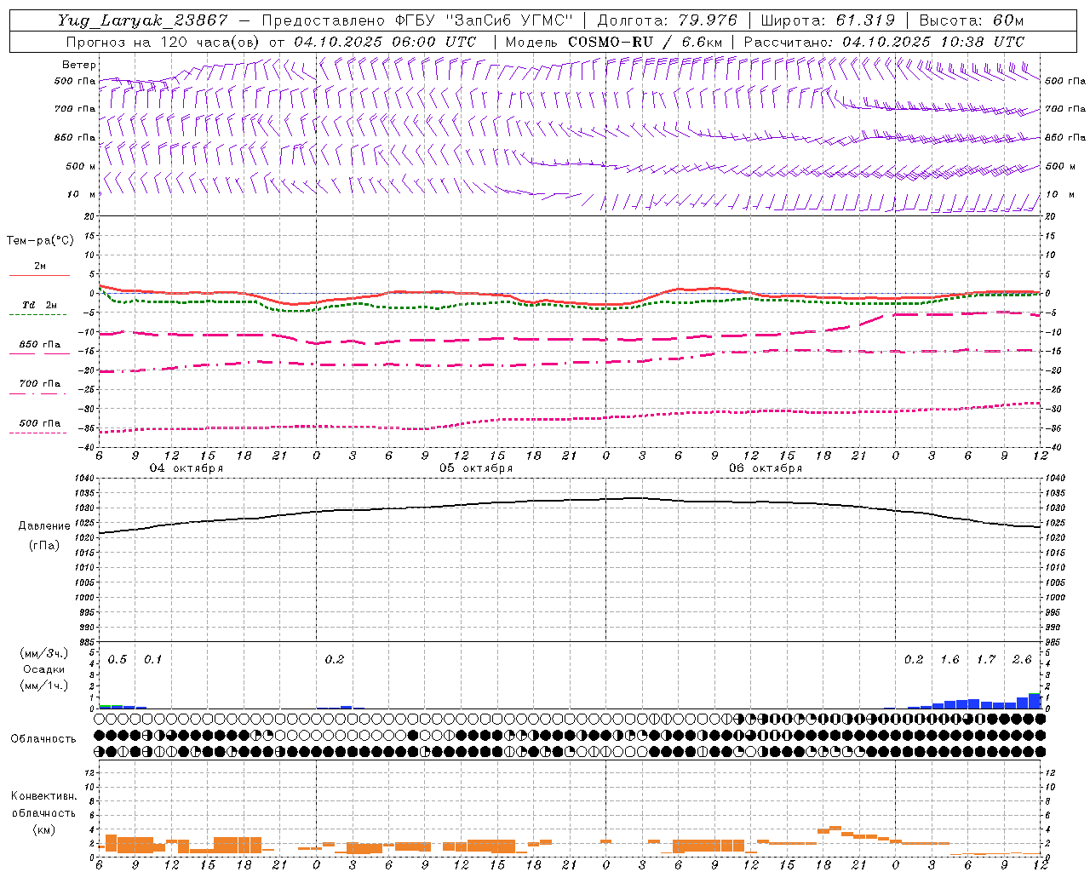Click the '2.6' precipitation value

click(x=1022, y=659)
